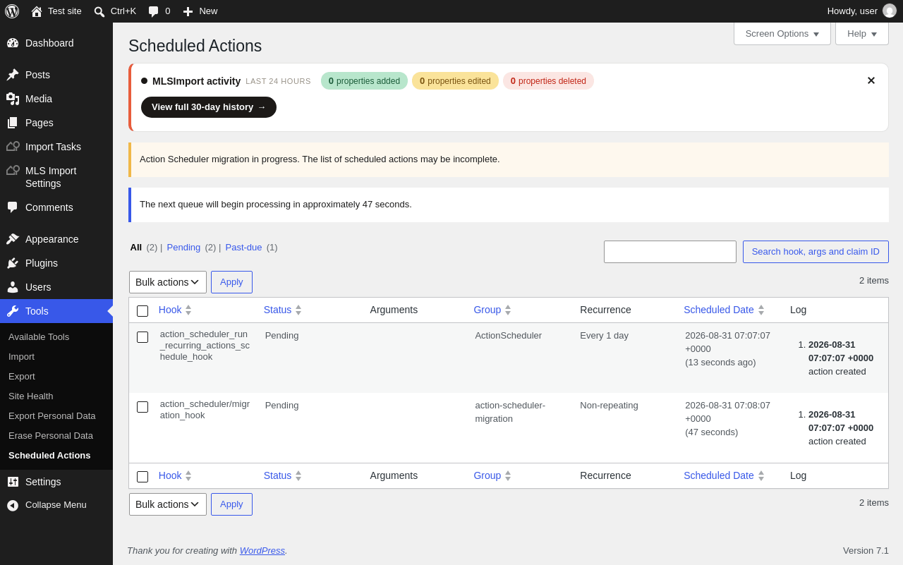Click the Appearance paintbrush icon
The width and height of the screenshot is (903, 565).
(x=13, y=239)
